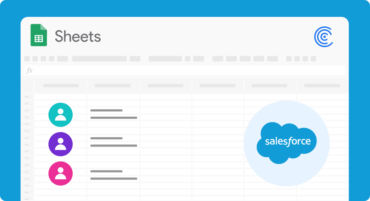
Task: Click the fx formula symbol
Action: 29,70
